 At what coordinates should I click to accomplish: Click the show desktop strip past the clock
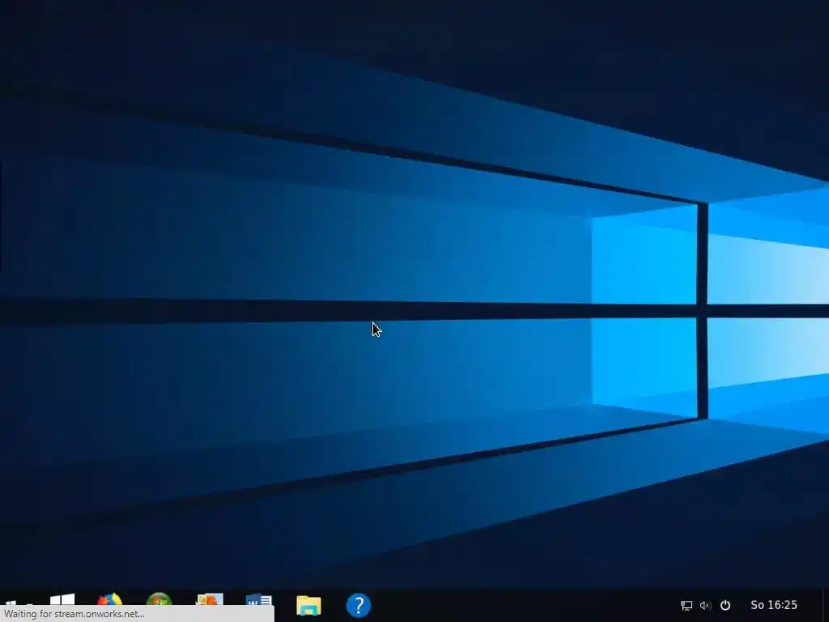[825, 605]
